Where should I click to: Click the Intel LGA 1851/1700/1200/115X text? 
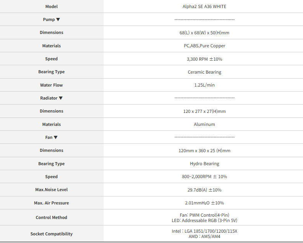coord(204,231)
